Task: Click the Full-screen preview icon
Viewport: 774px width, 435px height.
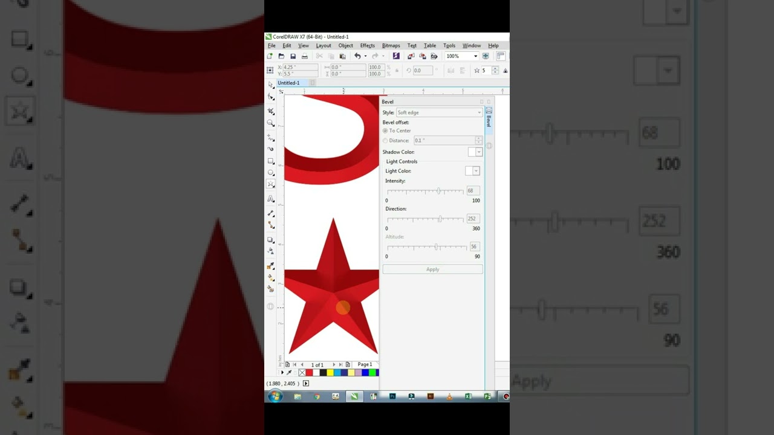Action: [486, 56]
